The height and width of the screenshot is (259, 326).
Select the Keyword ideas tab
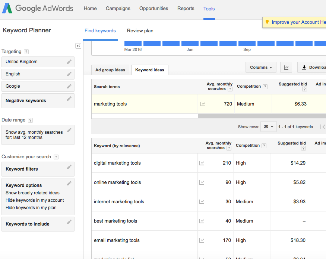click(150, 70)
